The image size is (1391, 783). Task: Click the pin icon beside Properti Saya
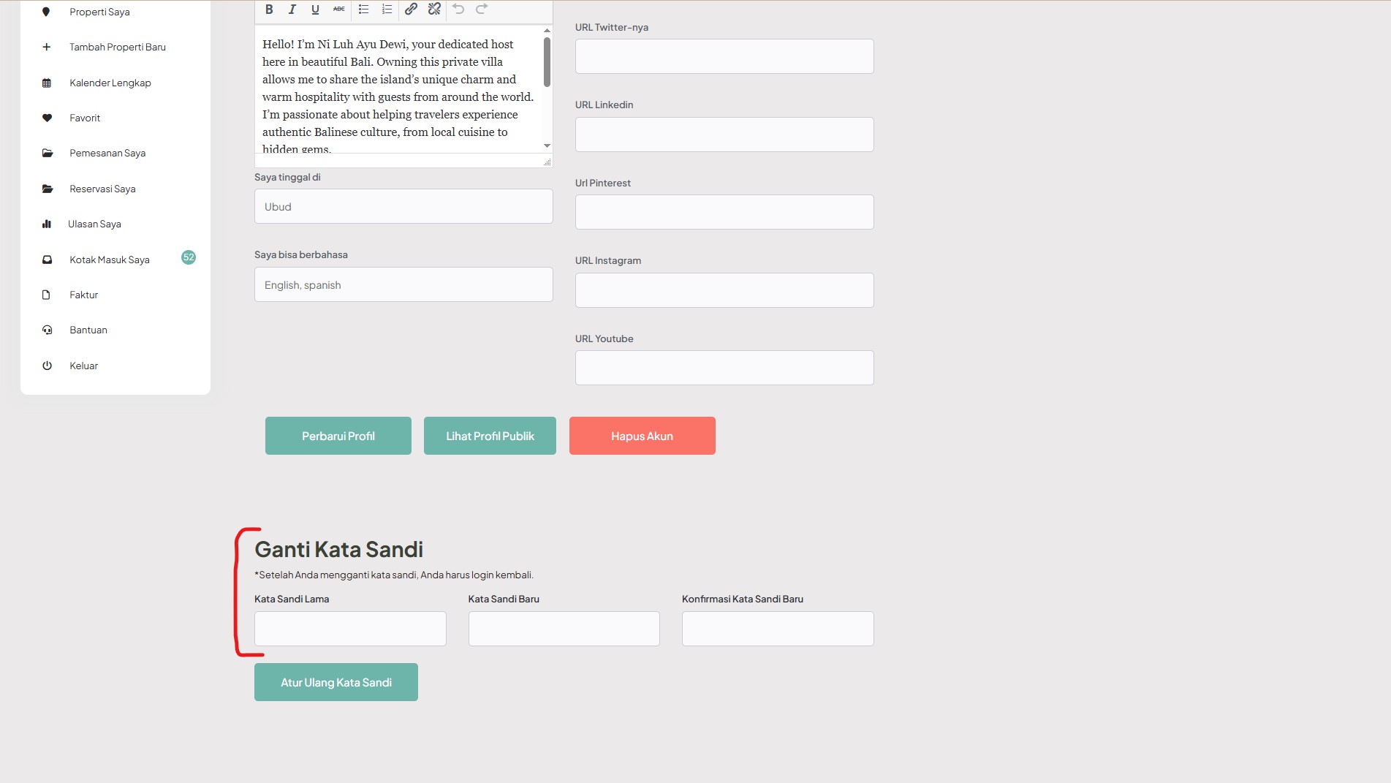pyautogui.click(x=46, y=12)
